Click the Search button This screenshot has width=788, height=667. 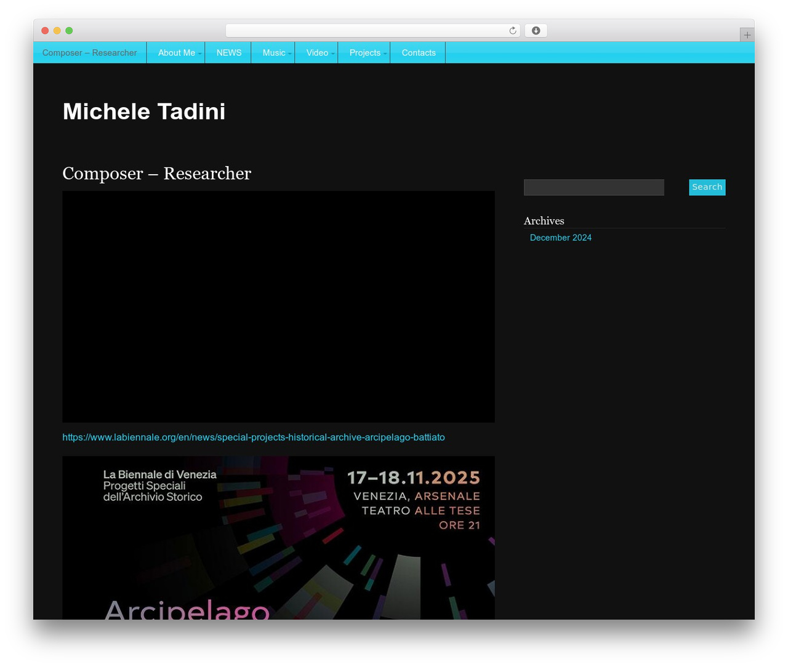(707, 187)
